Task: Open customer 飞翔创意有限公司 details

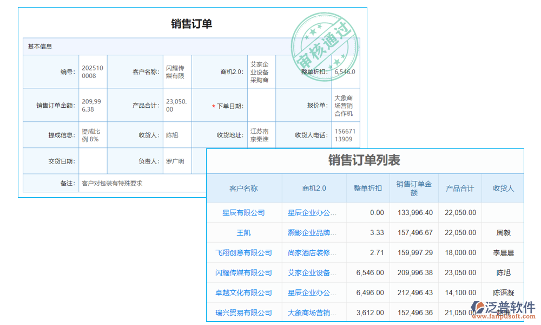Action: click(x=244, y=252)
